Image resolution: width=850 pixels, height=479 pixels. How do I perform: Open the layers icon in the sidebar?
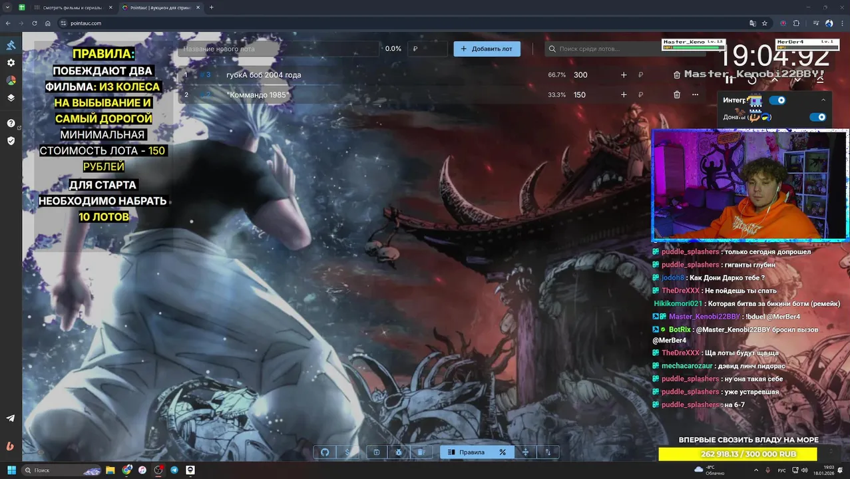point(11,98)
